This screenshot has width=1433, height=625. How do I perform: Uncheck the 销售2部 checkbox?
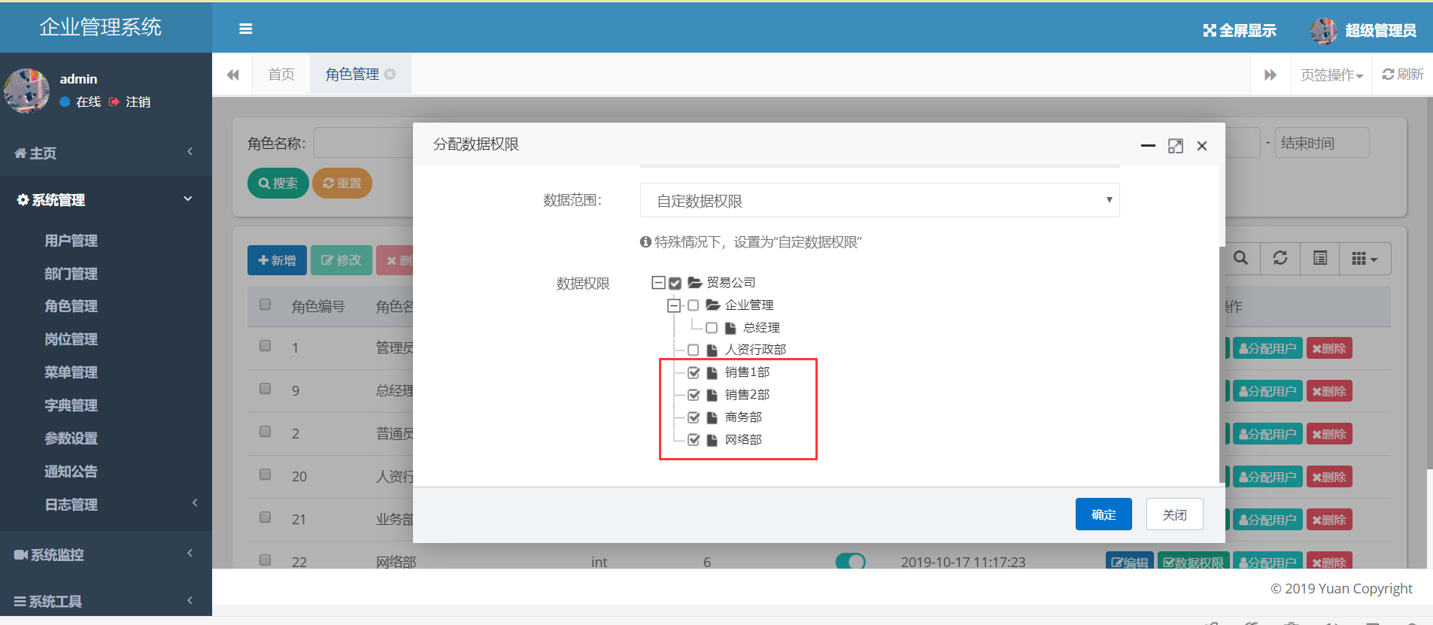(x=694, y=395)
